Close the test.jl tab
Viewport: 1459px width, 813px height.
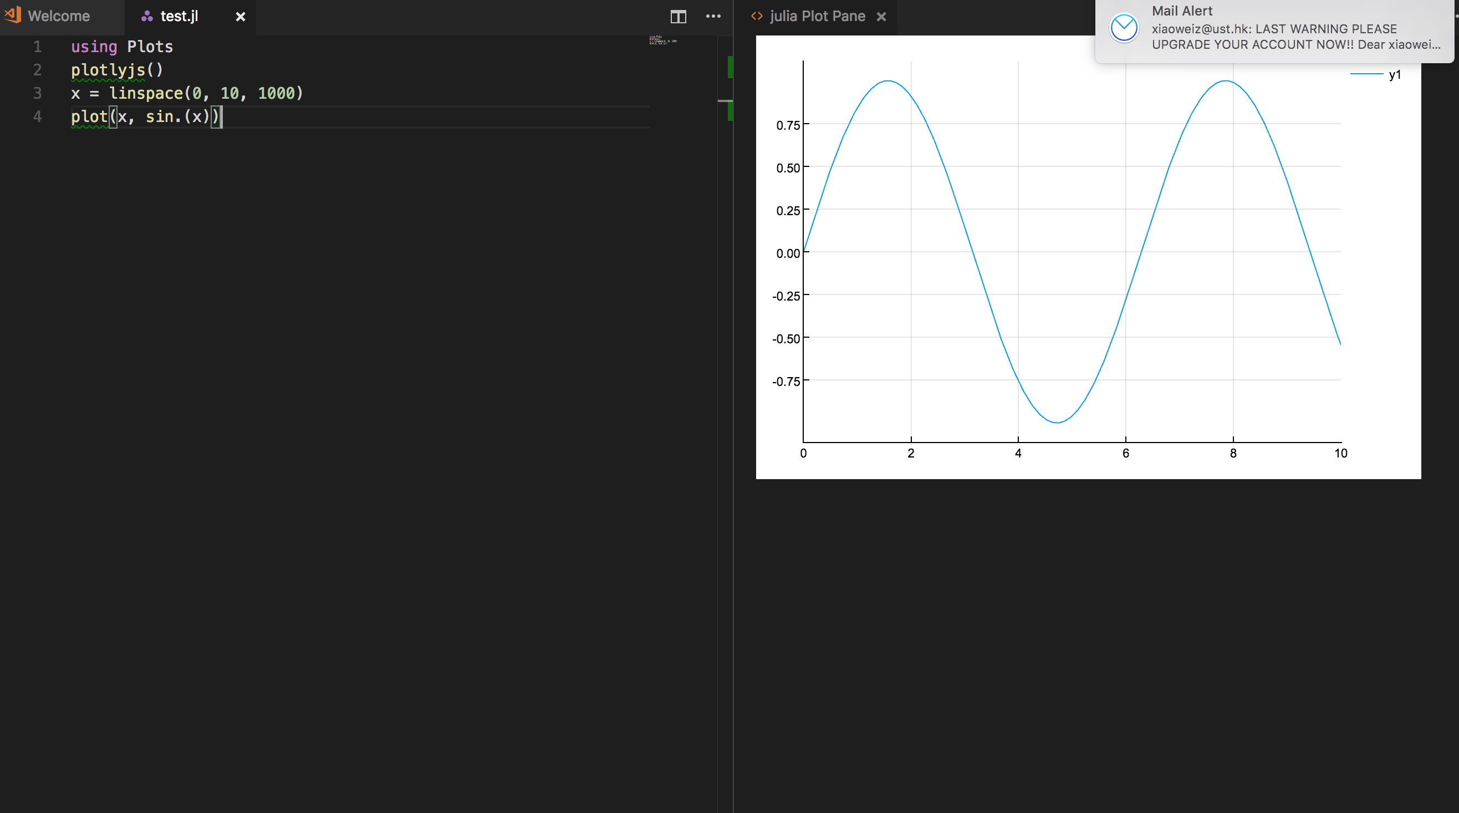(239, 17)
